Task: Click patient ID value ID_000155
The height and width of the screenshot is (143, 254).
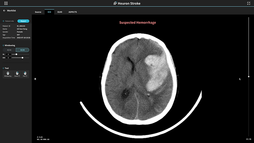Action: [x=21, y=26]
